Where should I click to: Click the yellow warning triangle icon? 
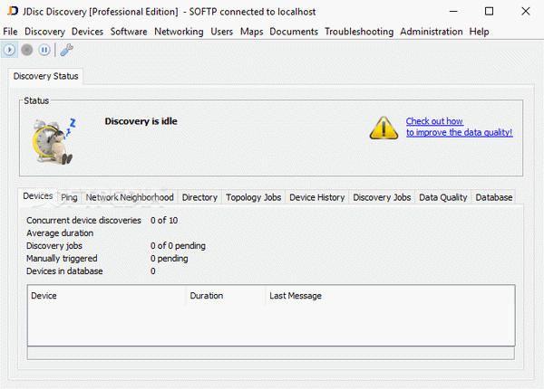(x=384, y=128)
